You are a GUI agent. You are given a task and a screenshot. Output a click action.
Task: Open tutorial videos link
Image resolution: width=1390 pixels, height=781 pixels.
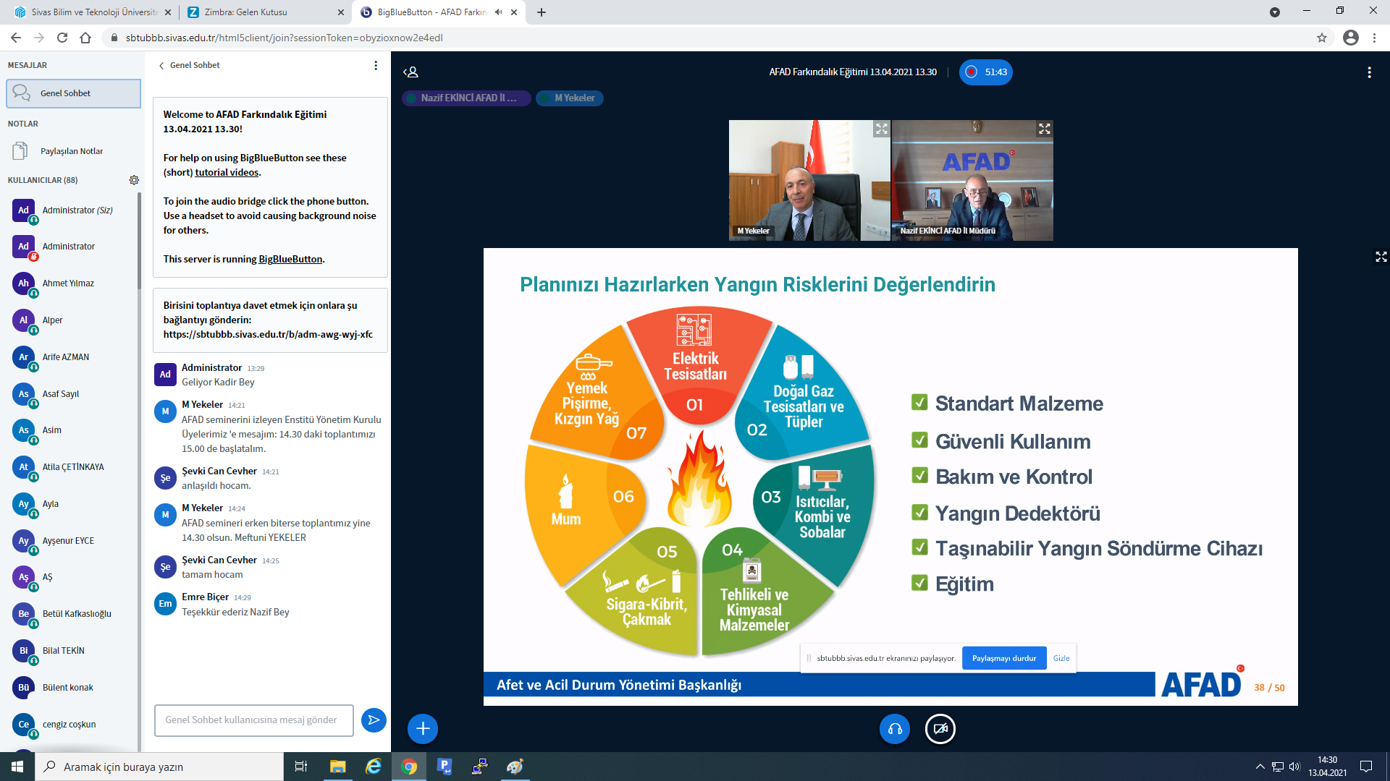coord(227,172)
